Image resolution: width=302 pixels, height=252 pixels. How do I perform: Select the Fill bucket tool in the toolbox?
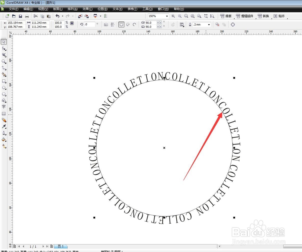(4, 140)
